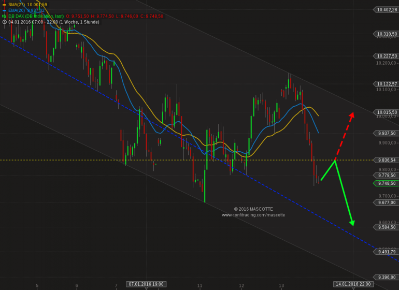Click the 9.836,54 dashed line price tag
This screenshot has height=290, width=399.
coord(386,160)
